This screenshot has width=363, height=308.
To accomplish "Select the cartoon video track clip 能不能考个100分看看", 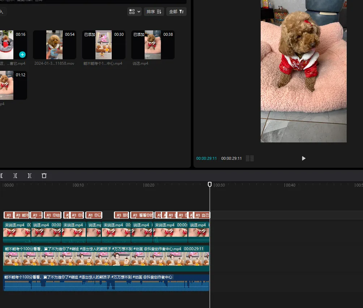I will [106, 258].
